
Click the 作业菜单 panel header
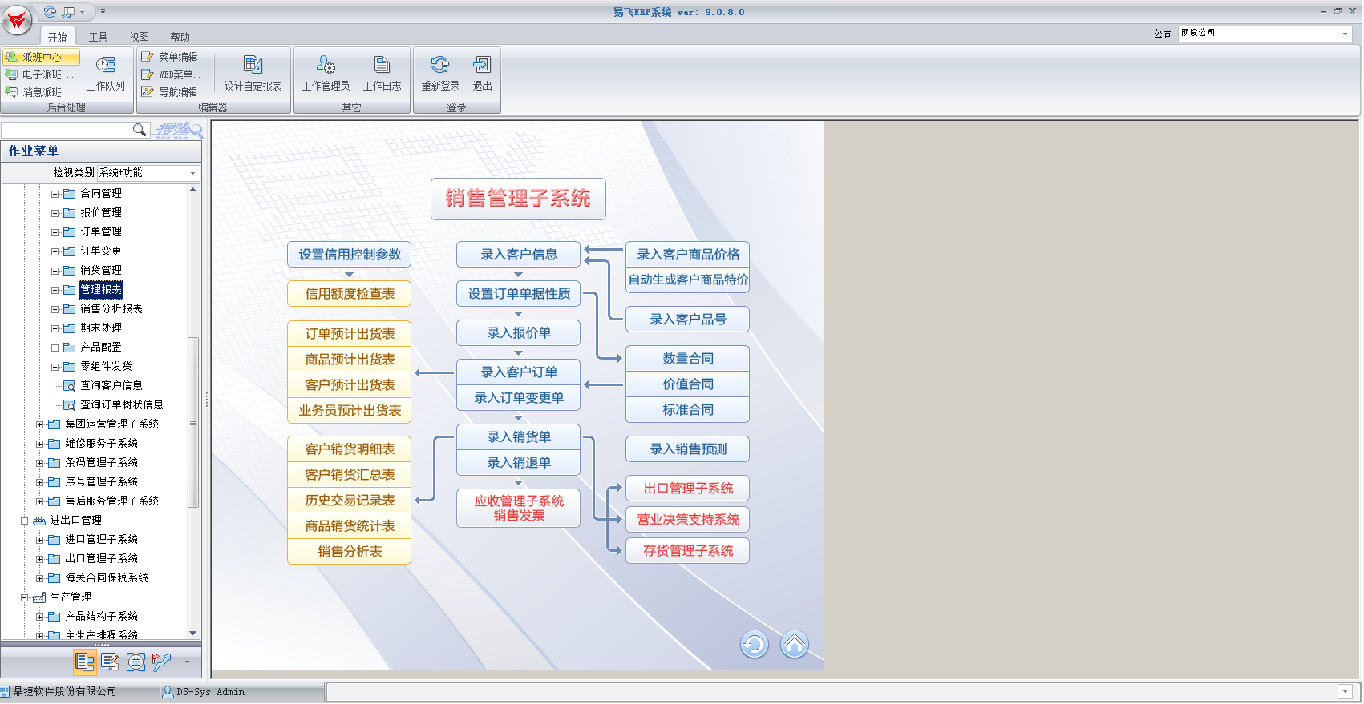101,151
